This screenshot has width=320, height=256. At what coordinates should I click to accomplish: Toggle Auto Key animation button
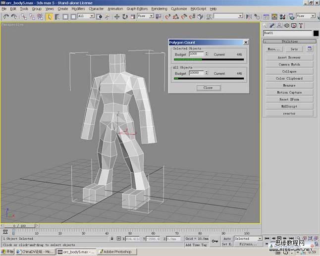pyautogui.click(x=227, y=239)
